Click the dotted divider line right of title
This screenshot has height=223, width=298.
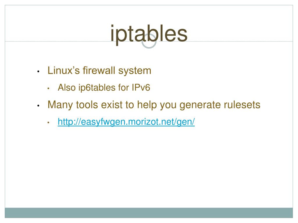coord(240,41)
